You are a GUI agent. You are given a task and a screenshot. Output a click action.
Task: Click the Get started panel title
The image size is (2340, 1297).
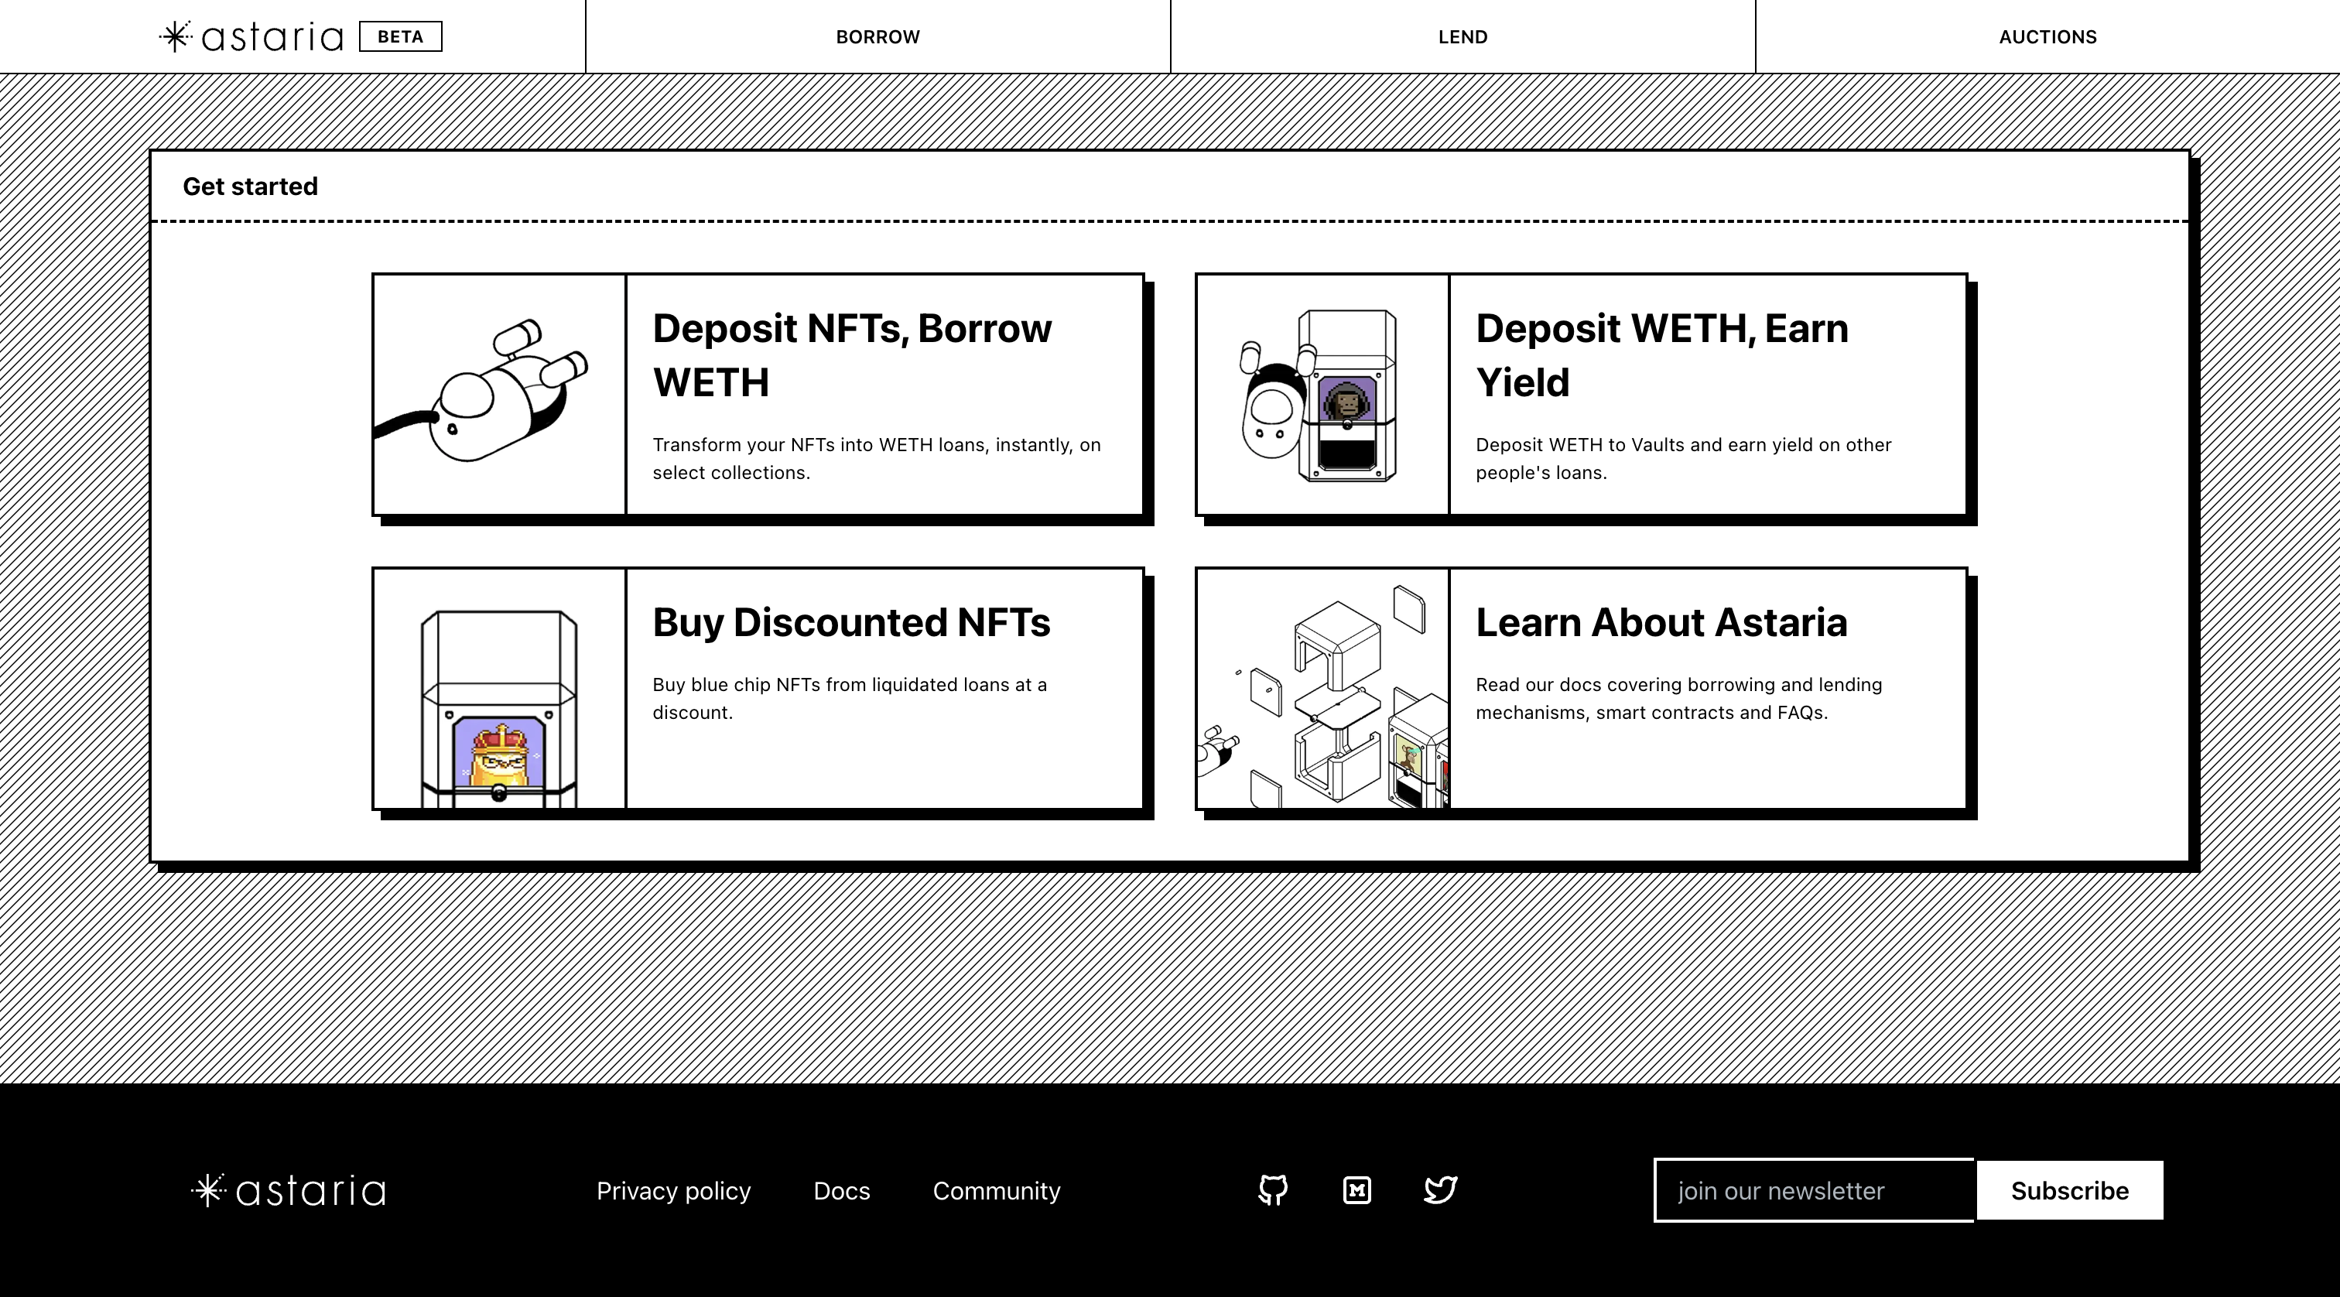250,187
